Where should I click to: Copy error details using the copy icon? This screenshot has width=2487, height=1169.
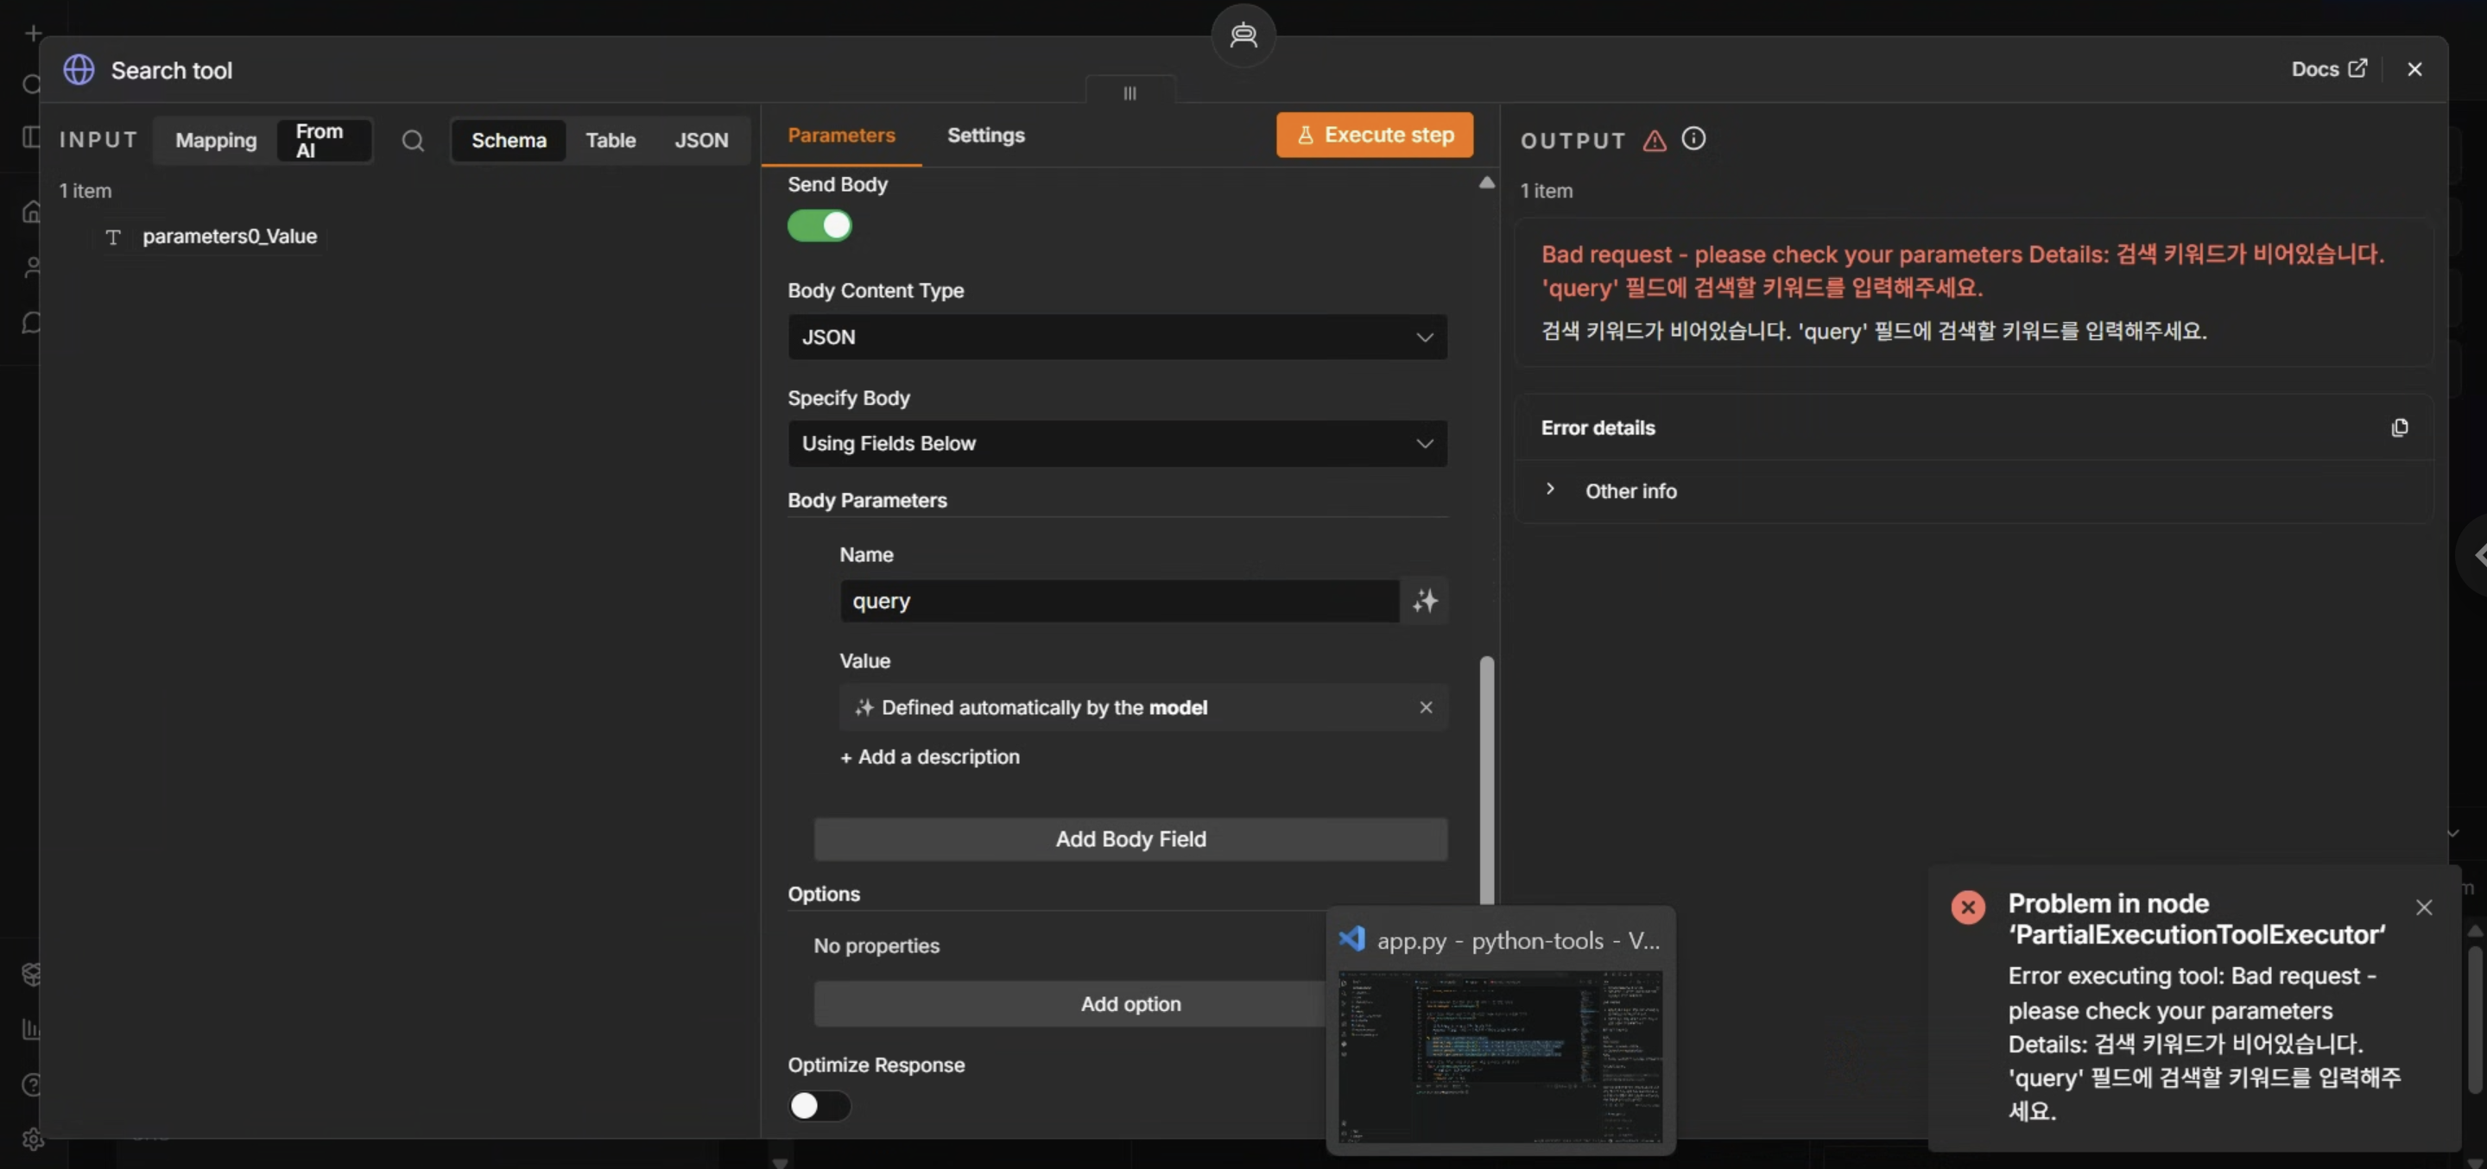click(2399, 427)
